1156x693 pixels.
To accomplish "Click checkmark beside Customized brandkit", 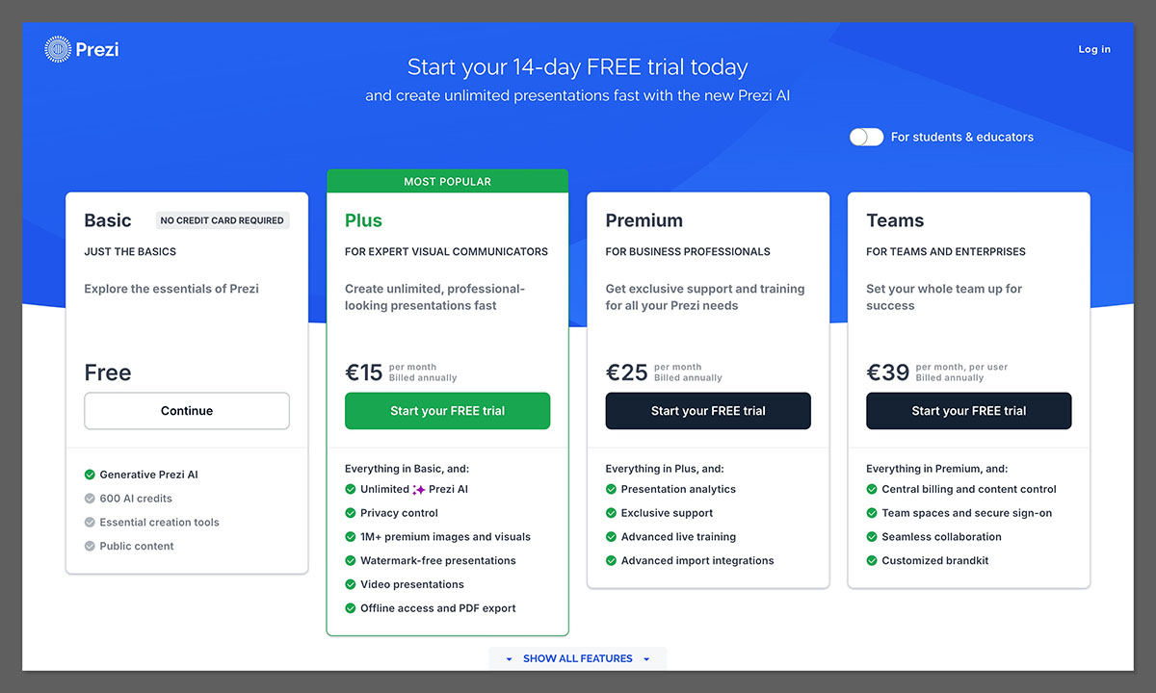I will coord(872,560).
